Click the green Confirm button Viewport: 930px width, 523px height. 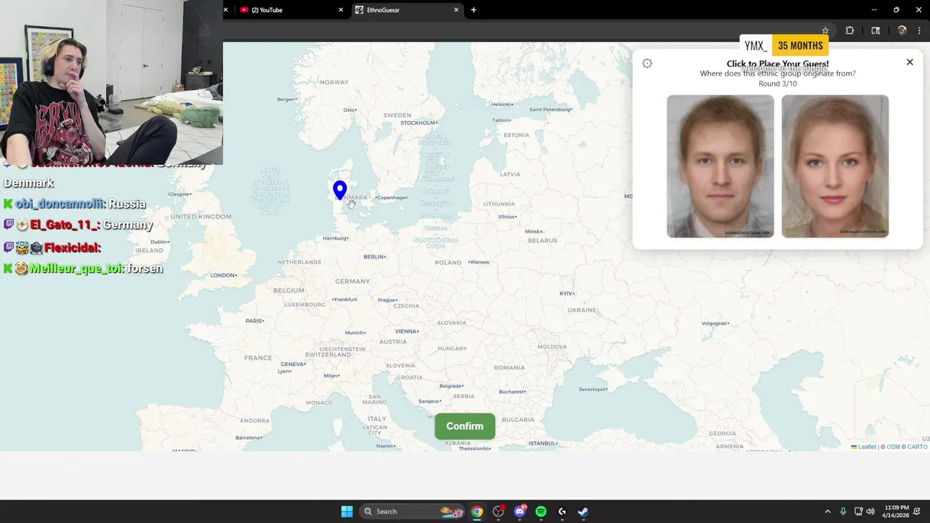[465, 426]
